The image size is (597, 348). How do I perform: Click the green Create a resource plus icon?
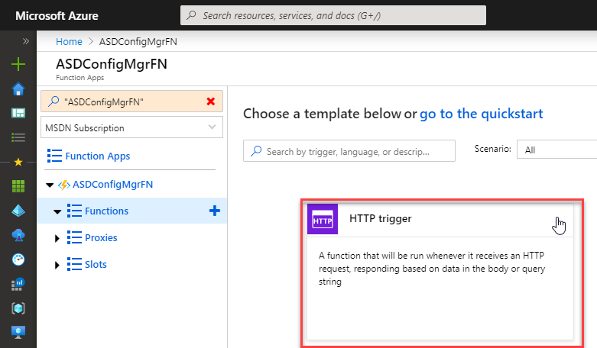tap(18, 64)
